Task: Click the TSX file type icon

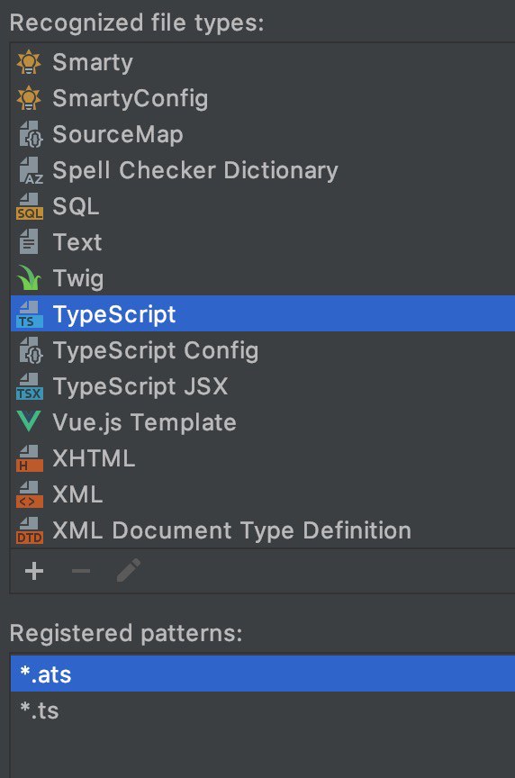Action: coord(30,386)
